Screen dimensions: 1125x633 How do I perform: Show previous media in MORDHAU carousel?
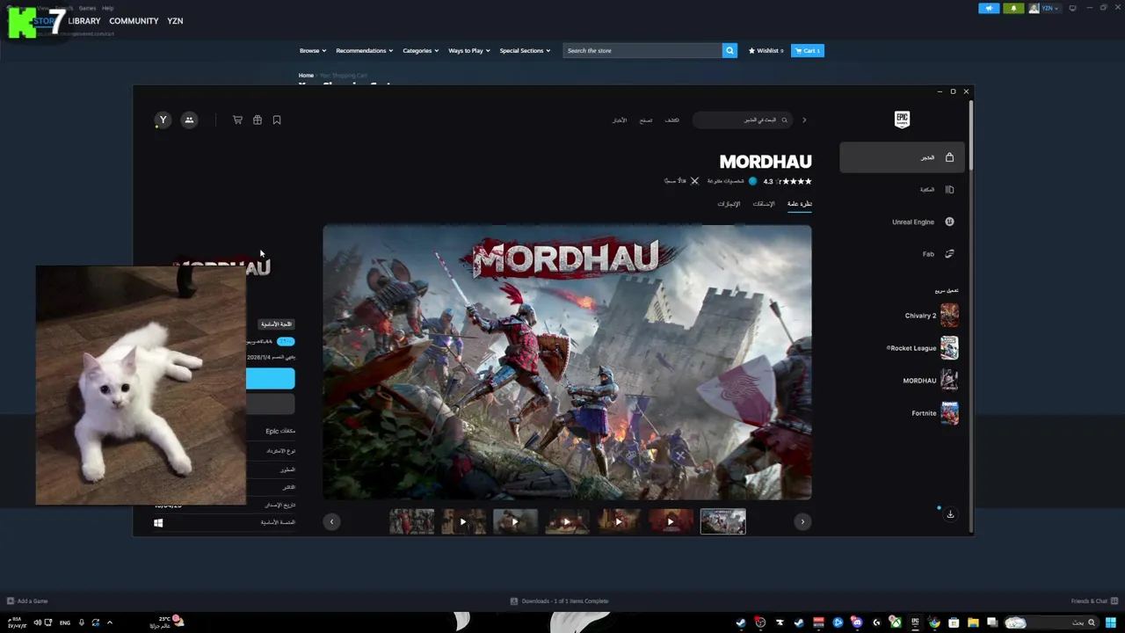point(331,521)
